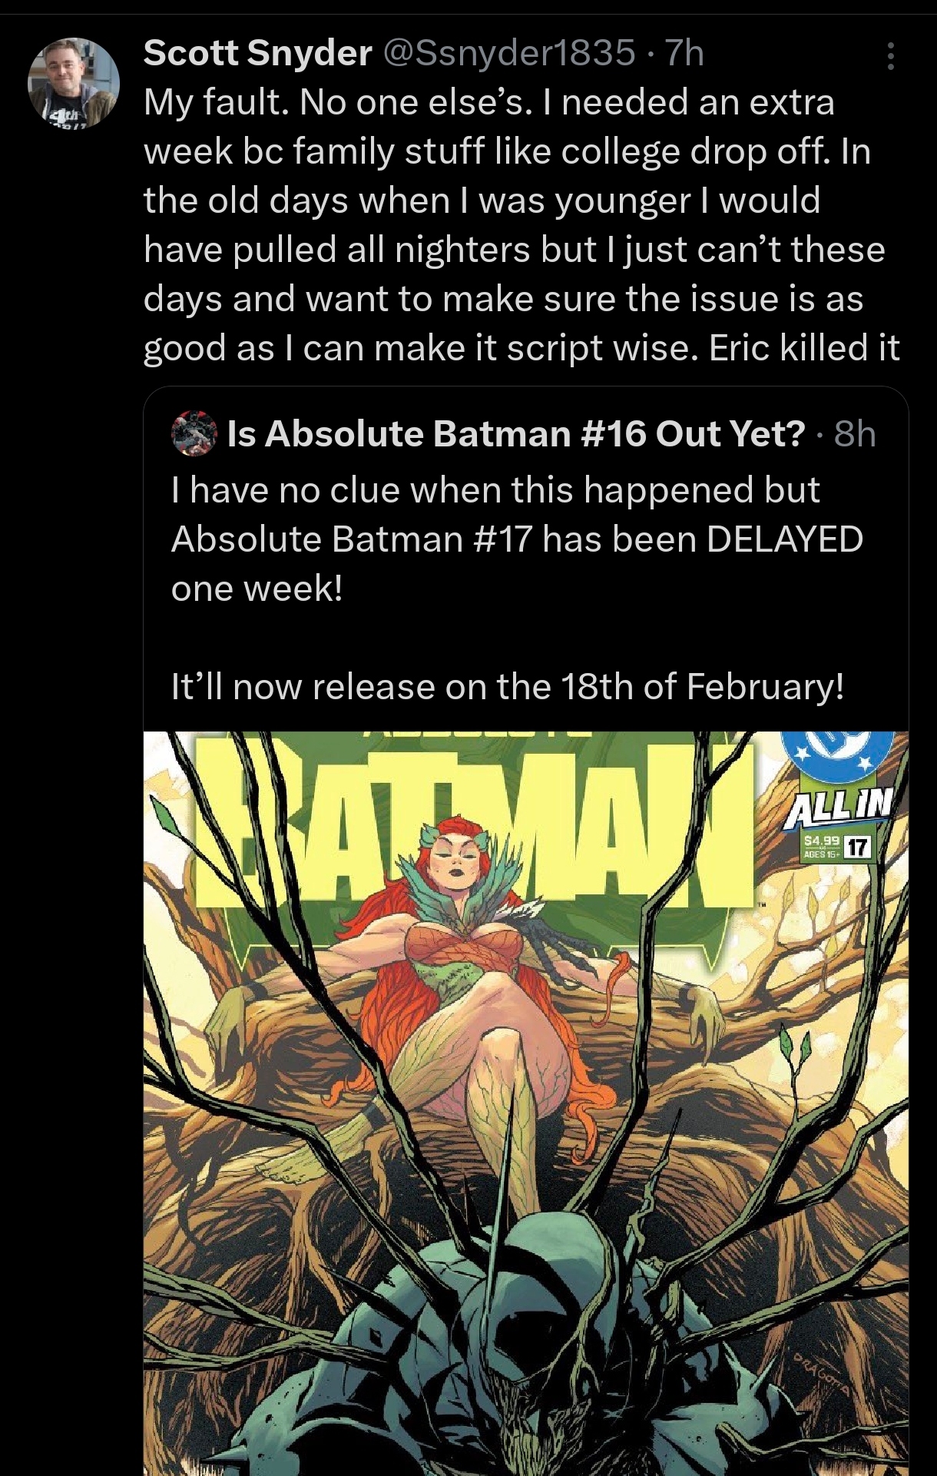Open the three-dot more options menu

click(x=890, y=56)
